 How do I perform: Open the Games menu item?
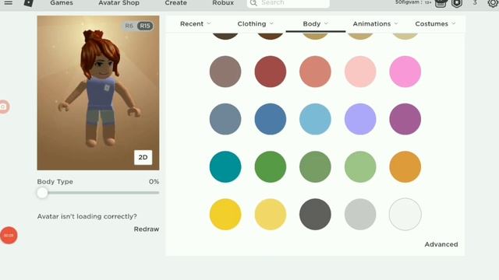pyautogui.click(x=62, y=3)
